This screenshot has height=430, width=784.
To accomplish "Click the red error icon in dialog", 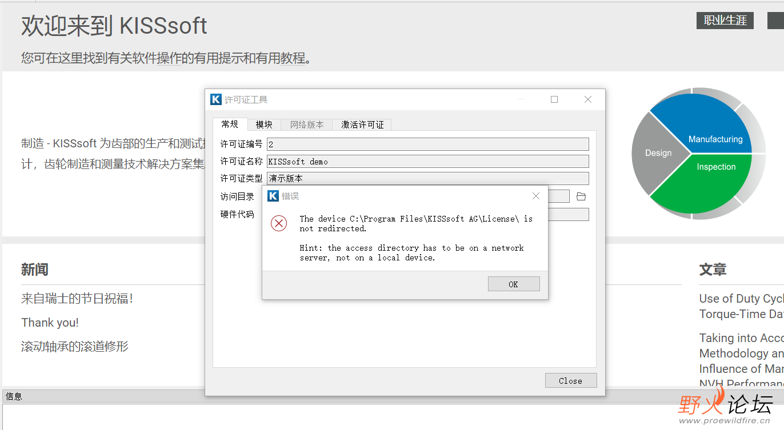I will 279,223.
